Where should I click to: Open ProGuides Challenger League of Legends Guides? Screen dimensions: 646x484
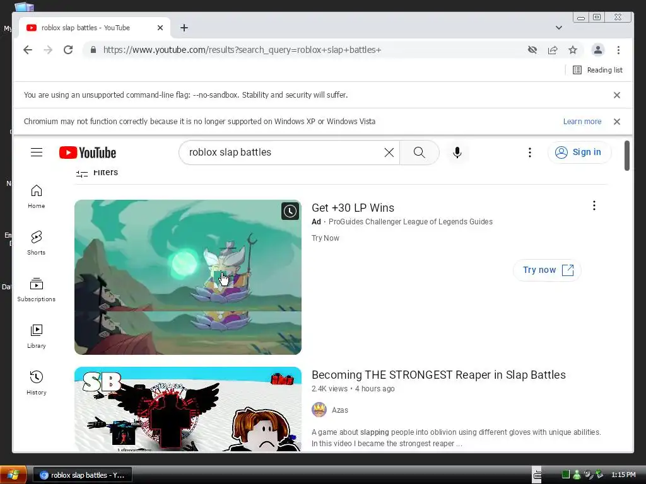[x=410, y=222]
